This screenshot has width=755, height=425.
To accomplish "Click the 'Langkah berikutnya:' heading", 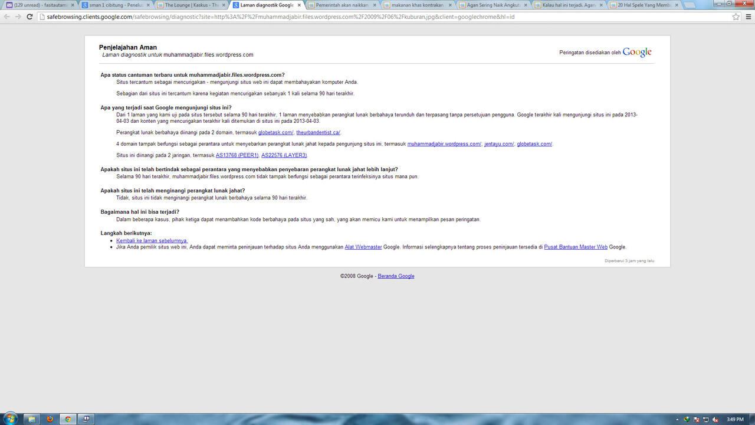I will pos(126,233).
